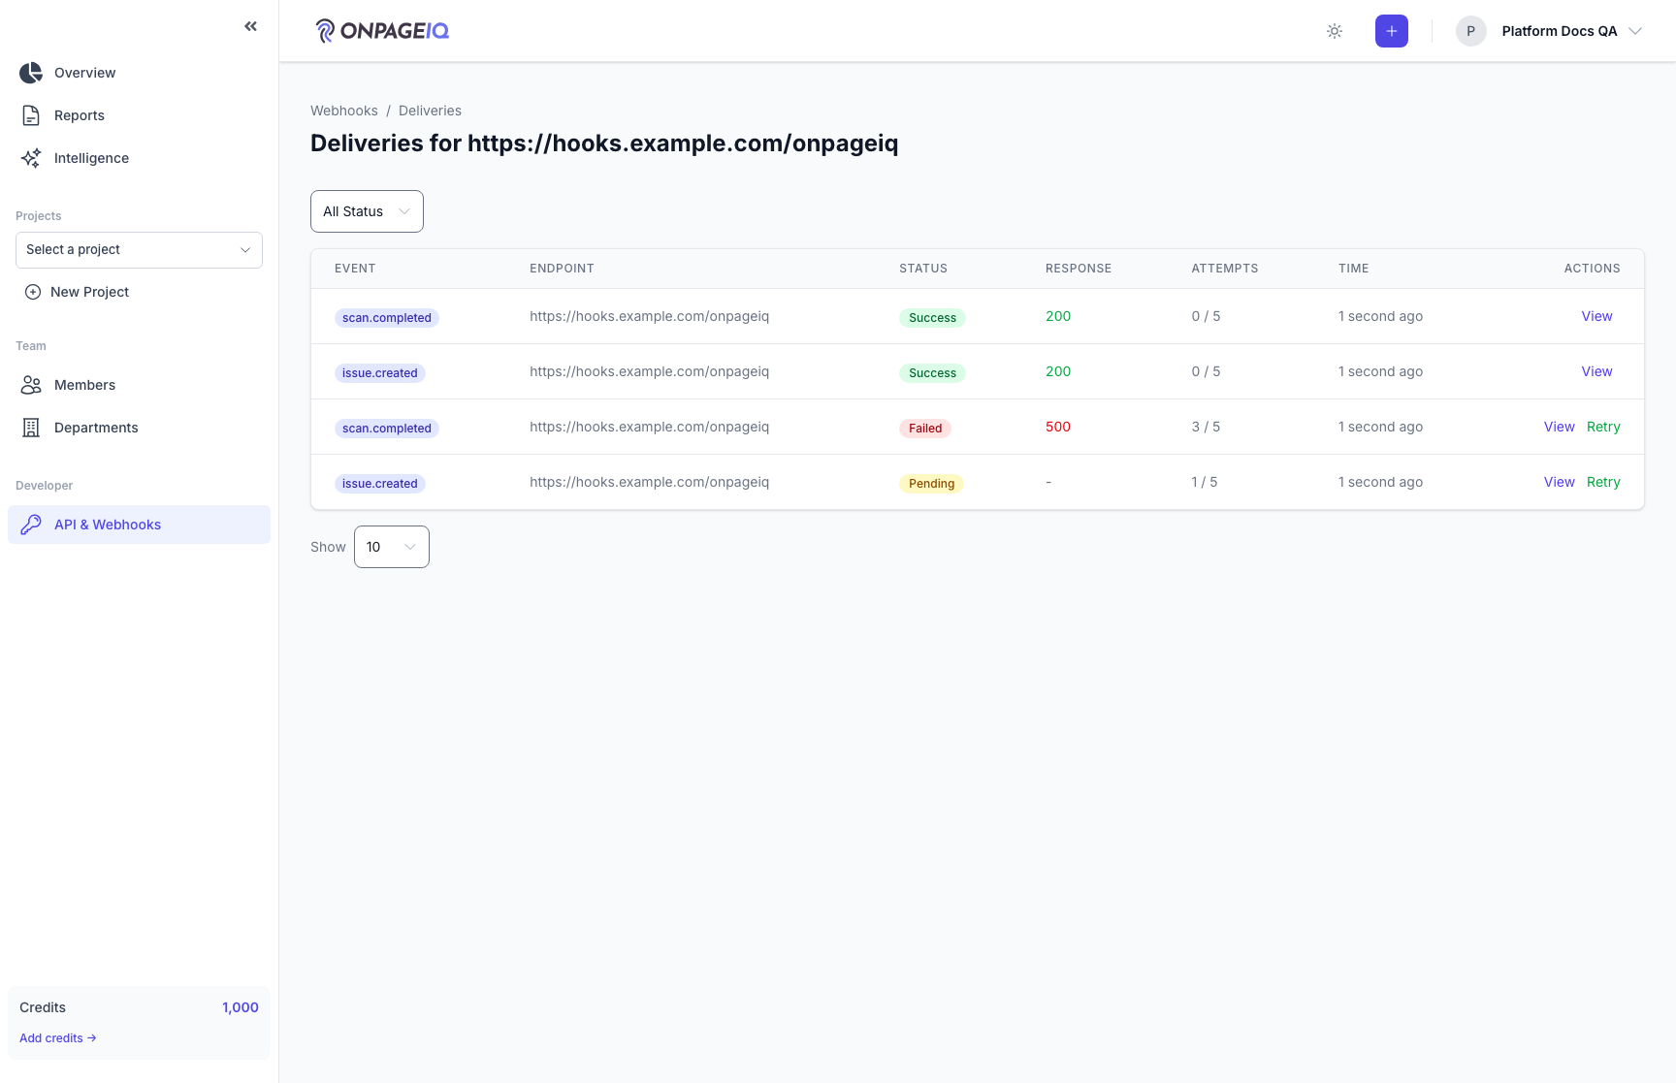Viewport: 1676px width, 1083px height.
Task: Go to Webhooks breadcrumb
Action: pos(344,111)
